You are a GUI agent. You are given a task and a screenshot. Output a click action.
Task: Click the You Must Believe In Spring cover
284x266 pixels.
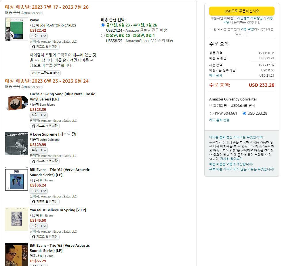point(16,219)
